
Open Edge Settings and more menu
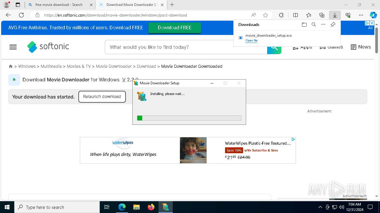click(x=361, y=15)
